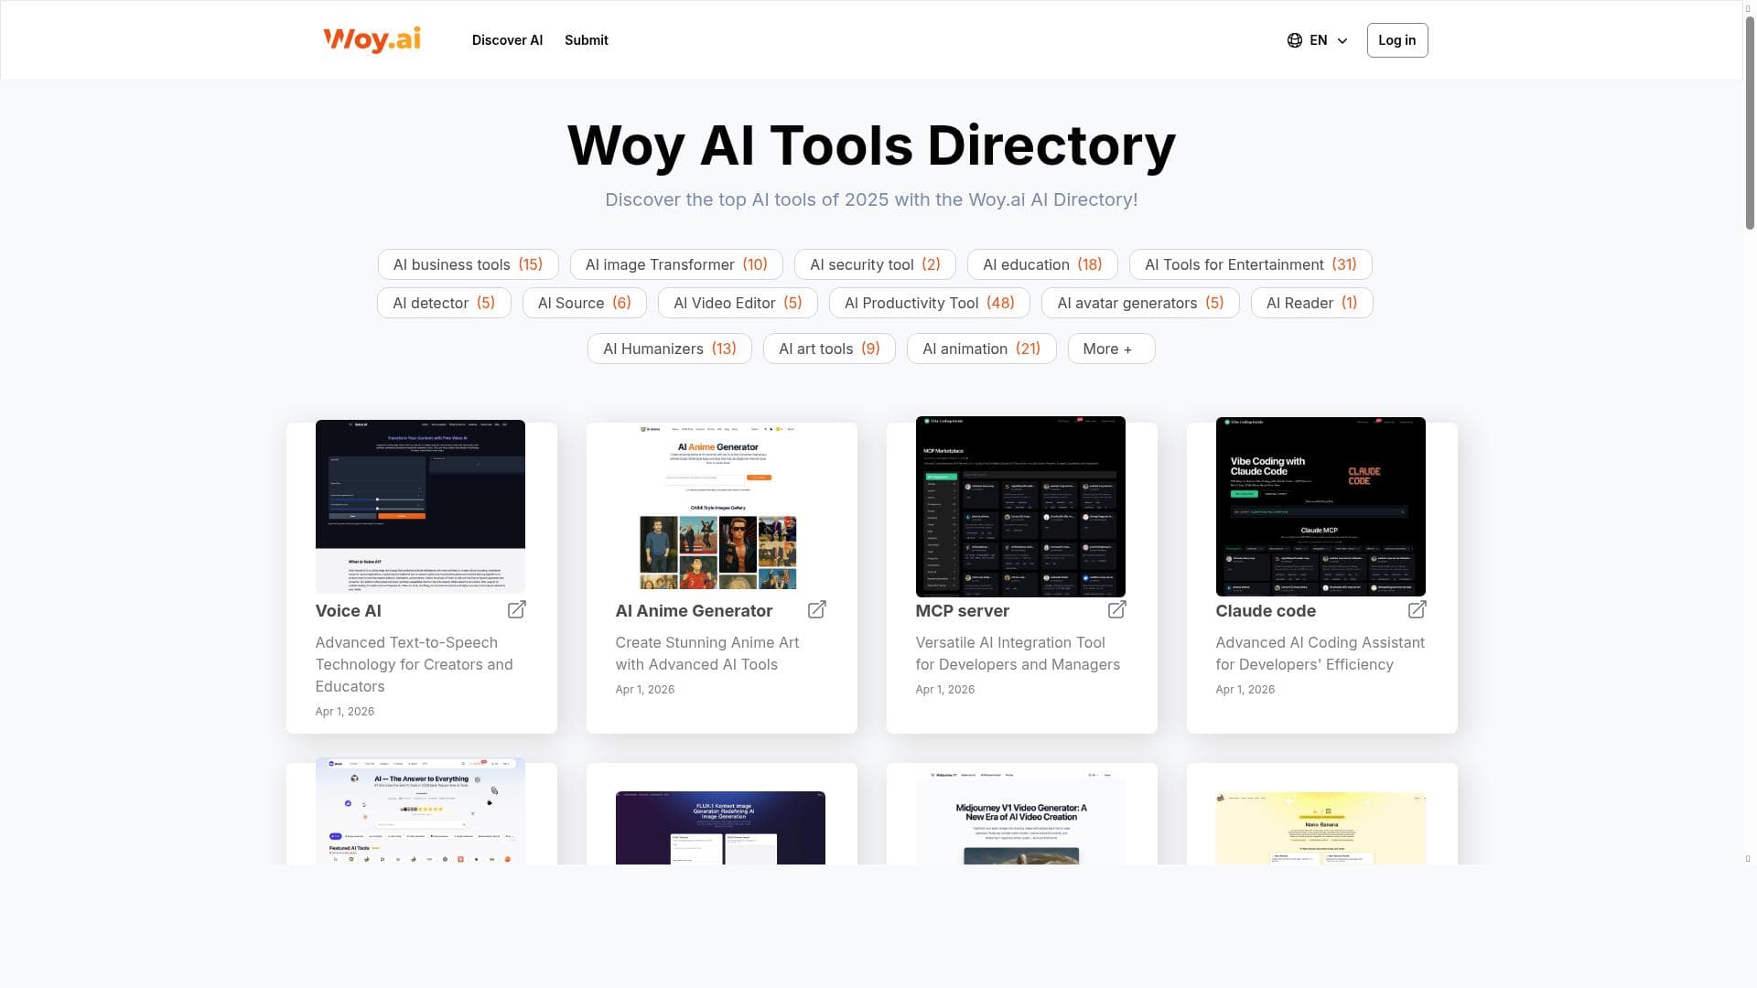Screen dimensions: 1757x988
Task: Click the Claude code screenshot thumbnail
Action: (x=1320, y=507)
